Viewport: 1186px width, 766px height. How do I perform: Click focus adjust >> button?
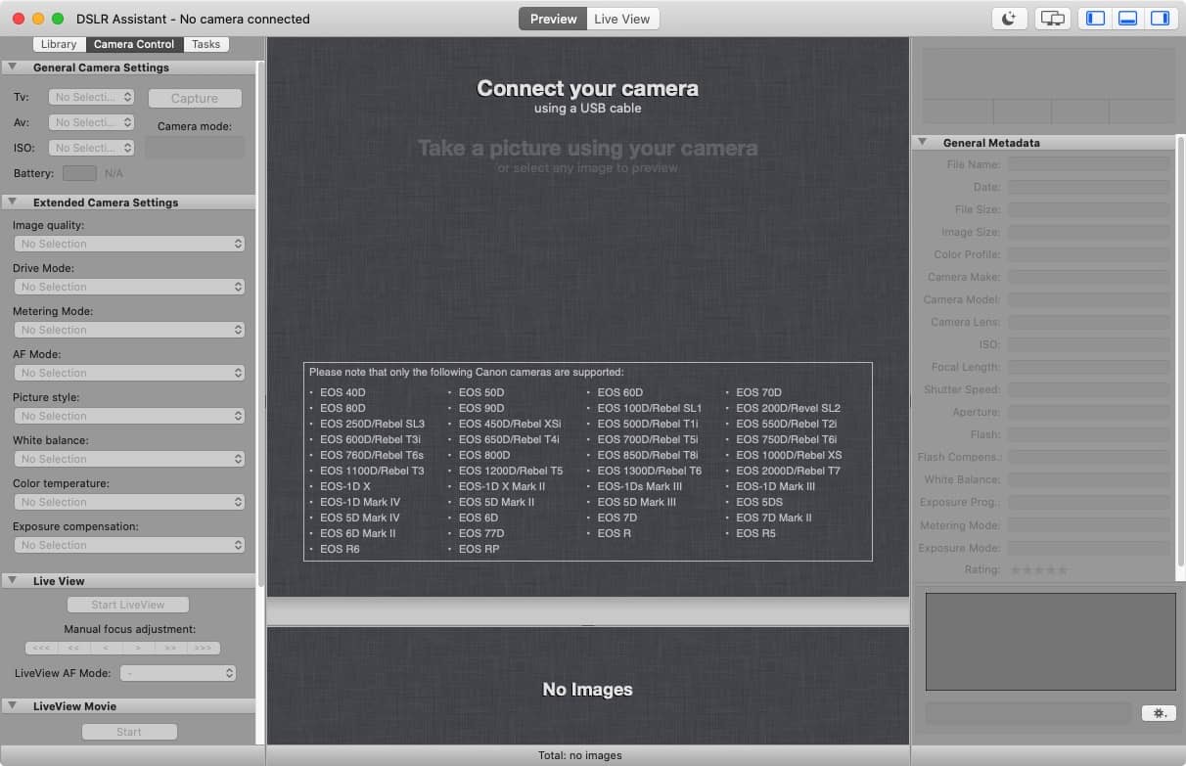point(171,648)
